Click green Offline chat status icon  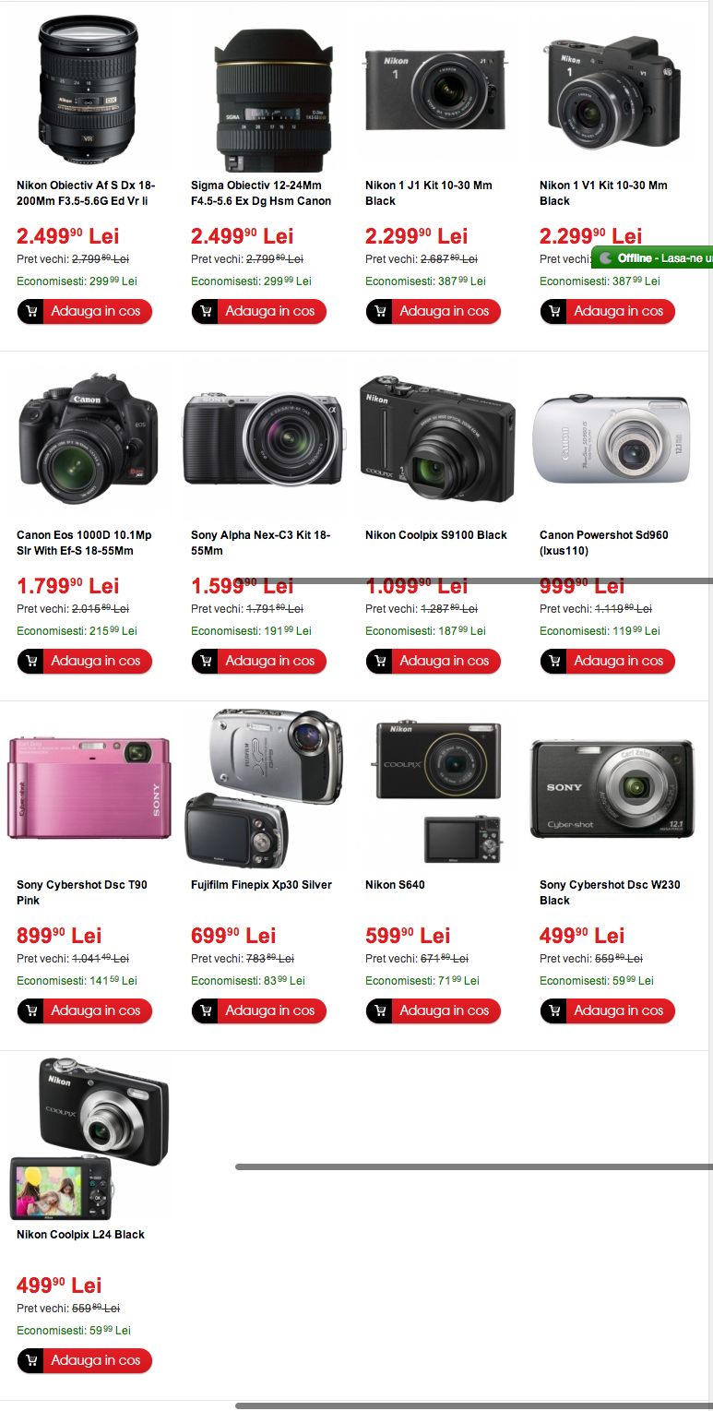tap(606, 258)
